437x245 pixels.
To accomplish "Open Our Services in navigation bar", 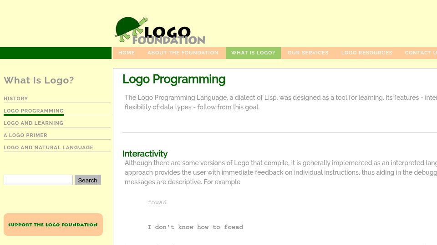I will coord(308,53).
